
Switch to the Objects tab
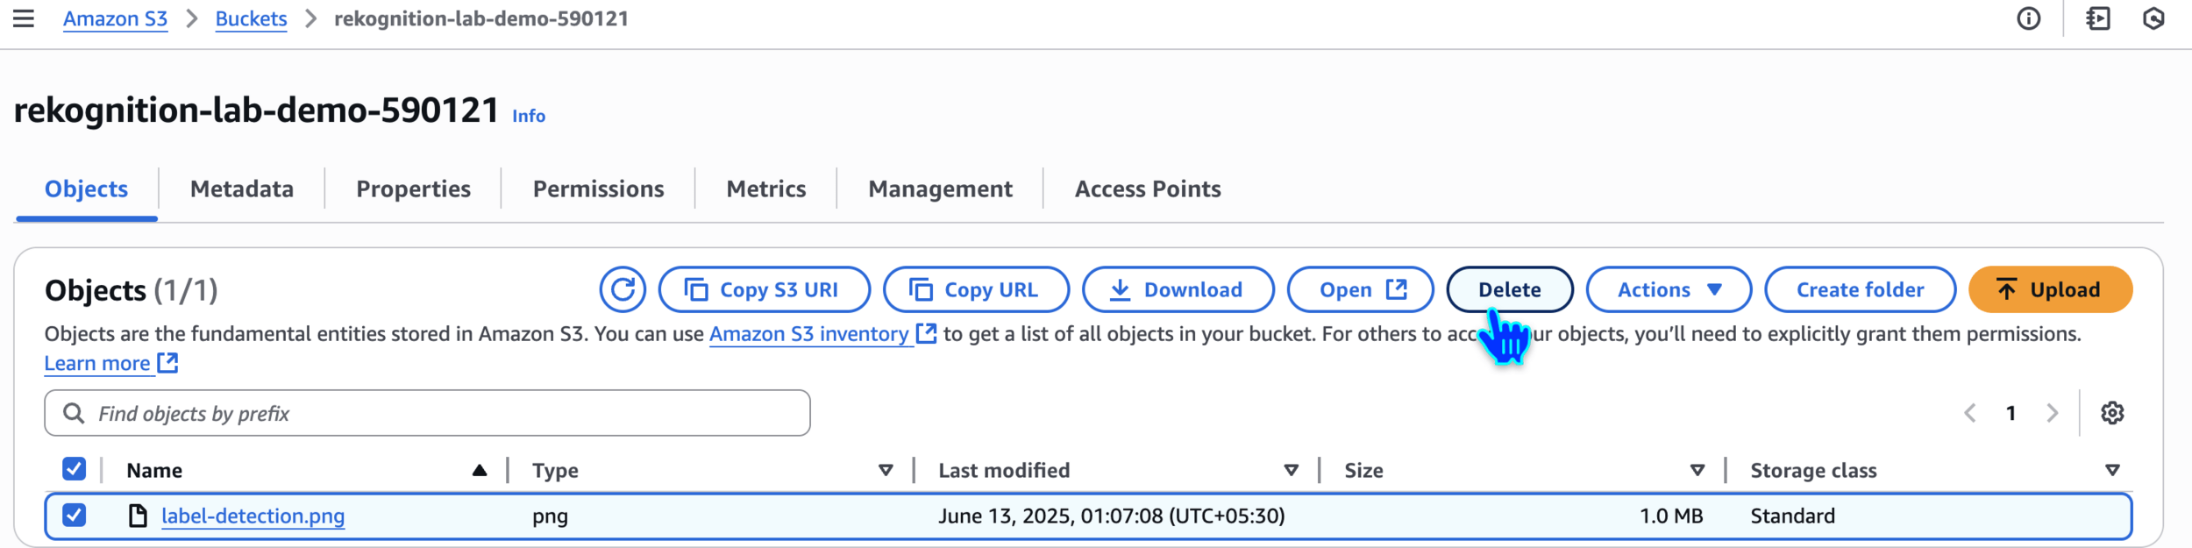coord(86,189)
